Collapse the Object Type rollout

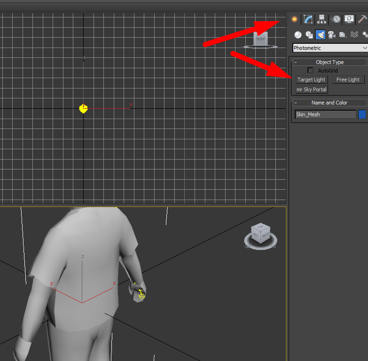coord(296,62)
